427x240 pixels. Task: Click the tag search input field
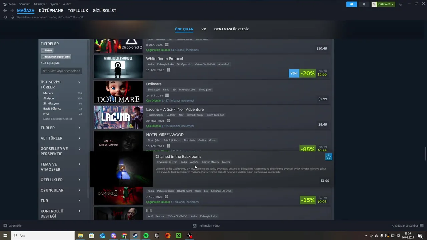(x=62, y=71)
